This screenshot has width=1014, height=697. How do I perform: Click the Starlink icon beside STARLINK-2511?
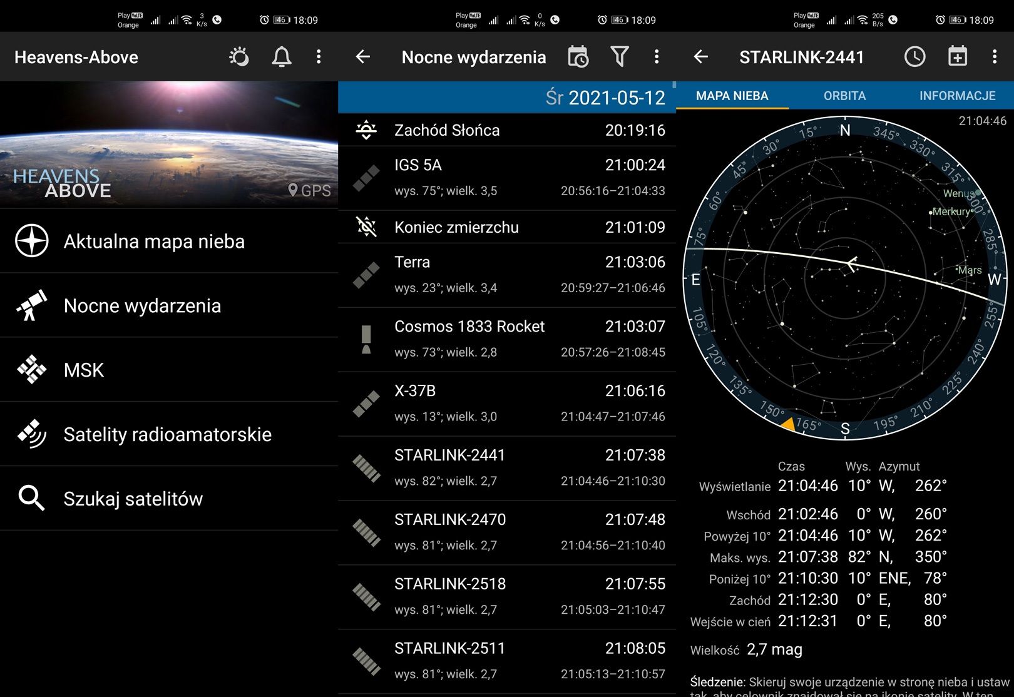366,662
